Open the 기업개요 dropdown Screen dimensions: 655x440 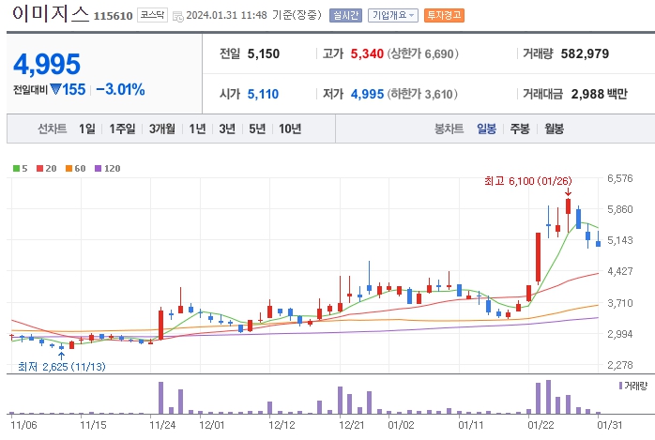tap(392, 15)
